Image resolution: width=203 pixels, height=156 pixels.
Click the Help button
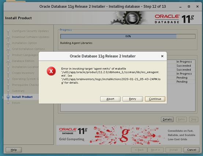click(14, 150)
